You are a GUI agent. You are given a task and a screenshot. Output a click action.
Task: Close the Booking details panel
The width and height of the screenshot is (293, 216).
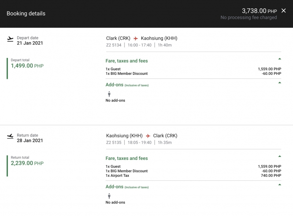tap(283, 11)
